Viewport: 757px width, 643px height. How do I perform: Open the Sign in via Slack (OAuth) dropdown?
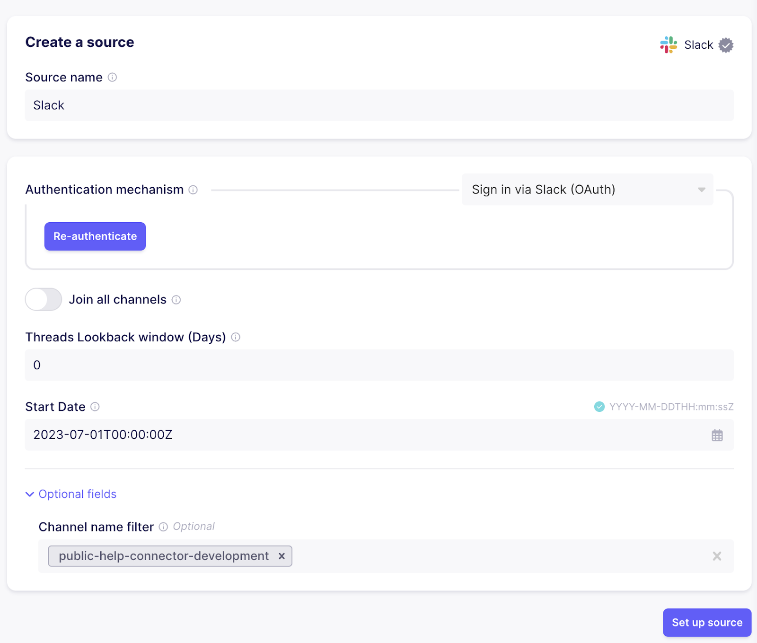tap(587, 189)
